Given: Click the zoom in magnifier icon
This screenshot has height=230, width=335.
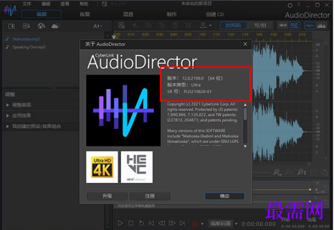Looking at the screenshot, I should 277,172.
